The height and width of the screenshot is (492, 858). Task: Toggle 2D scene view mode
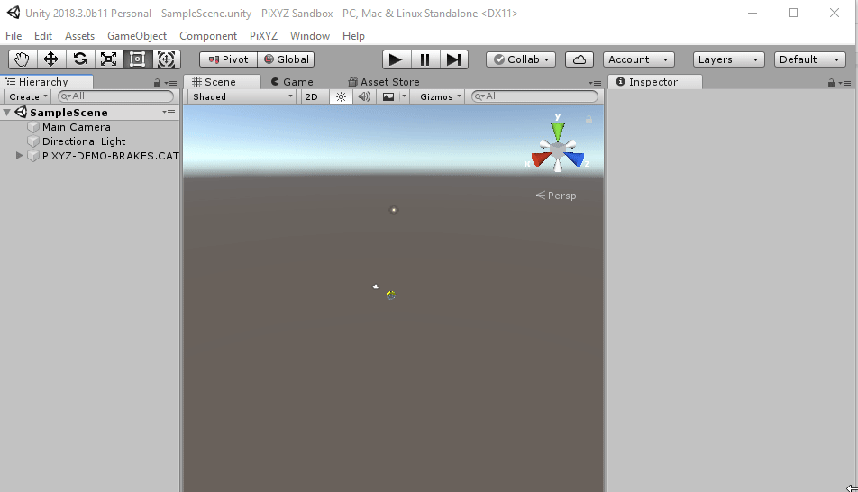point(311,96)
